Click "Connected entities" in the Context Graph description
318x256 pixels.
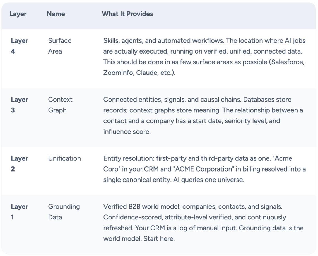coord(128,100)
